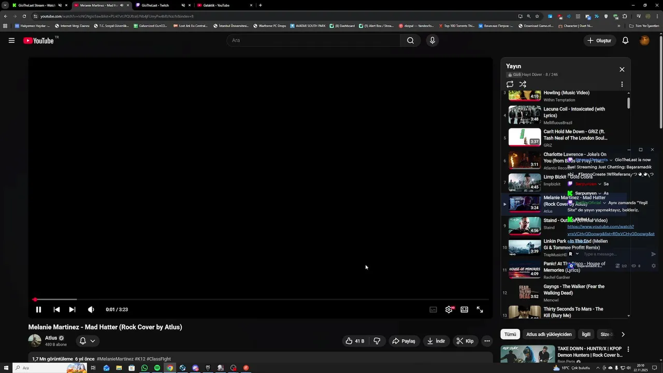Reload the page

[x=24, y=16]
